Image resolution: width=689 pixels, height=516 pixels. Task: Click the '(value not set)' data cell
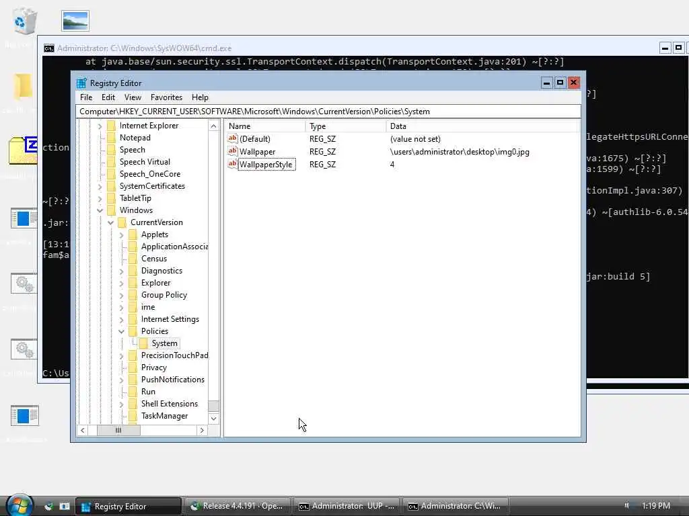[415, 139]
